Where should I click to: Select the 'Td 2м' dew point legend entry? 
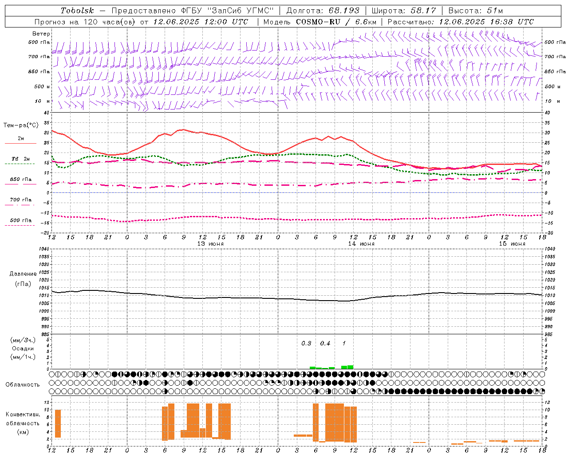coord(21,159)
